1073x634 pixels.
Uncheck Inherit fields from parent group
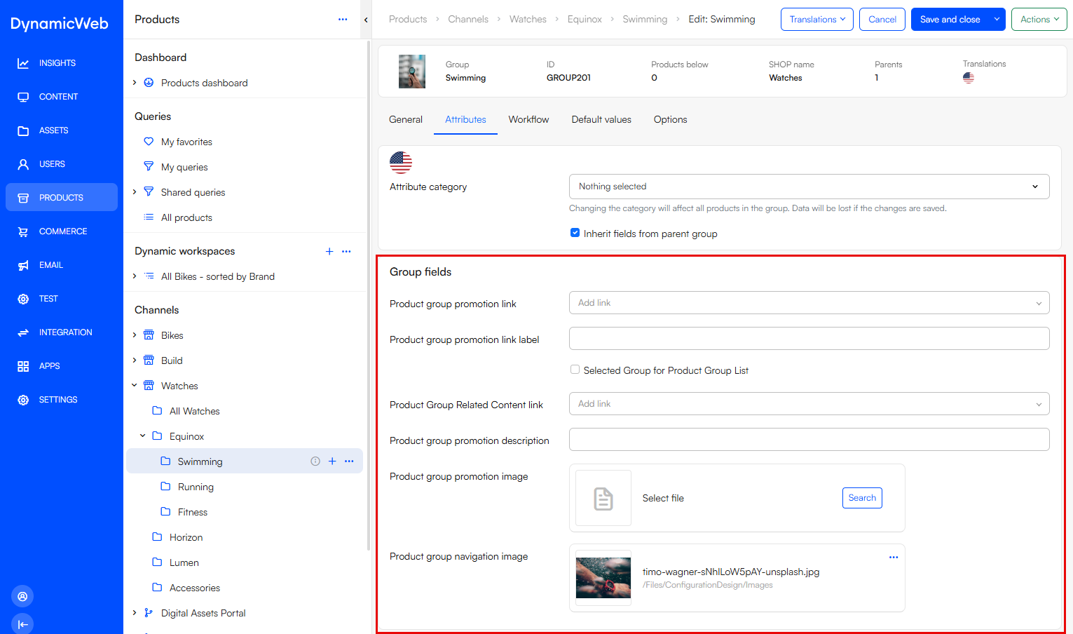click(x=575, y=233)
